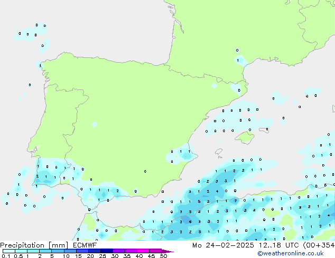
Task: Click the 10–15 mm legend color box
Action: point(70,251)
